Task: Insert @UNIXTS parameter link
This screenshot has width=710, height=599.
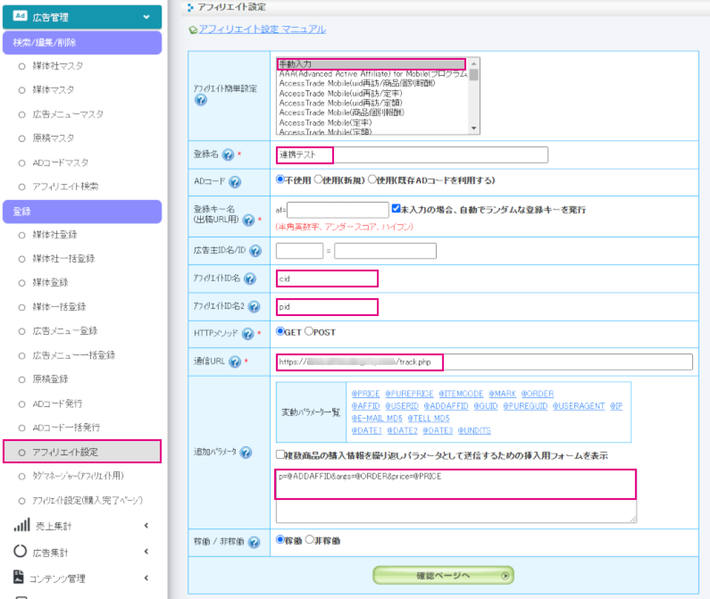Action: click(474, 430)
